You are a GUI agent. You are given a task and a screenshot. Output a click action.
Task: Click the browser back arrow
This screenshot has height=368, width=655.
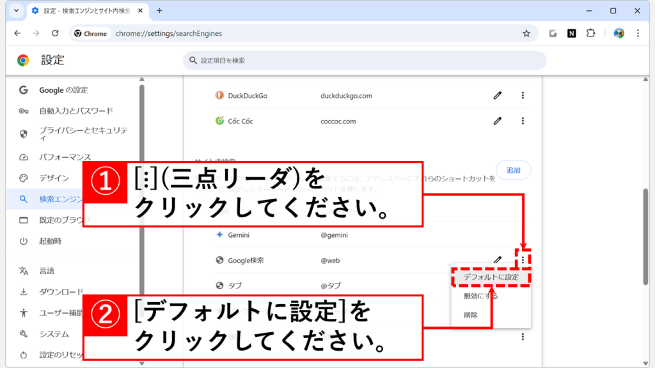[17, 33]
